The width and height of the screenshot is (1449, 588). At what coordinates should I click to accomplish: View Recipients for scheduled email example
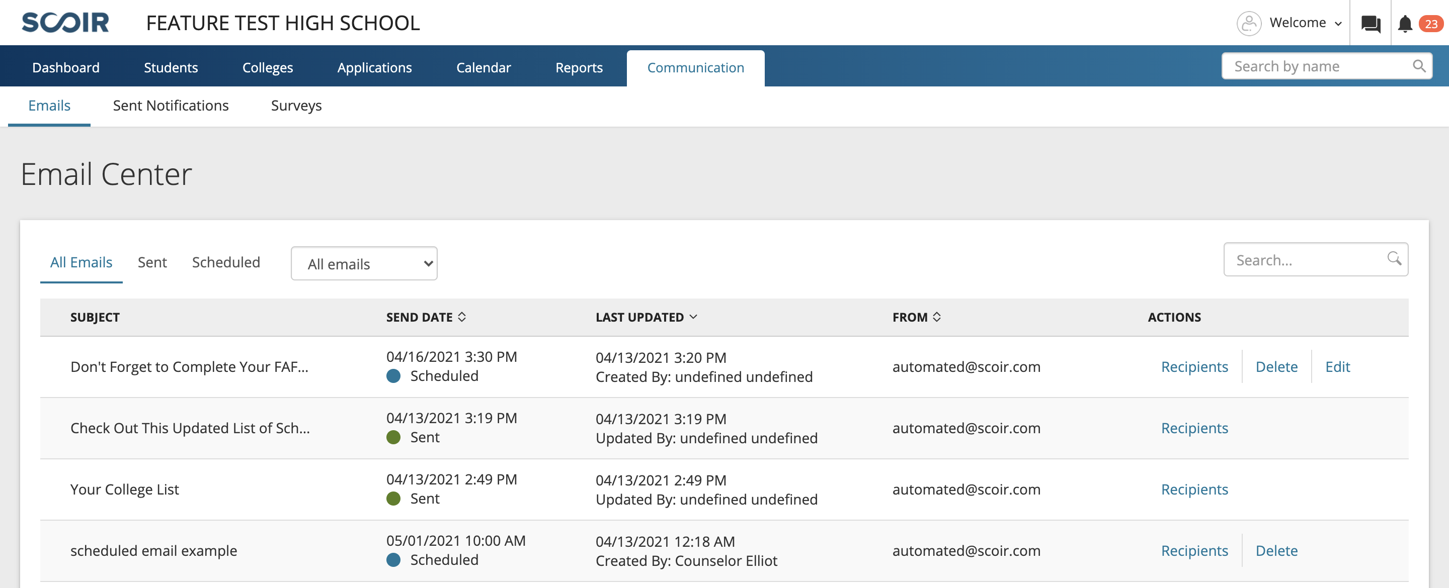(1194, 551)
